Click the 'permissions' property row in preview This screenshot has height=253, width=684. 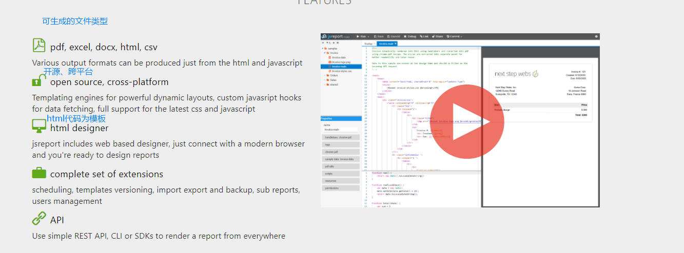tap(341, 188)
